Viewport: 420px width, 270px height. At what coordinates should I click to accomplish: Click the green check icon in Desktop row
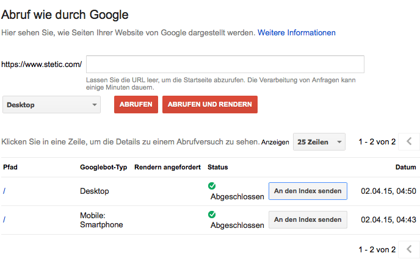pyautogui.click(x=212, y=186)
